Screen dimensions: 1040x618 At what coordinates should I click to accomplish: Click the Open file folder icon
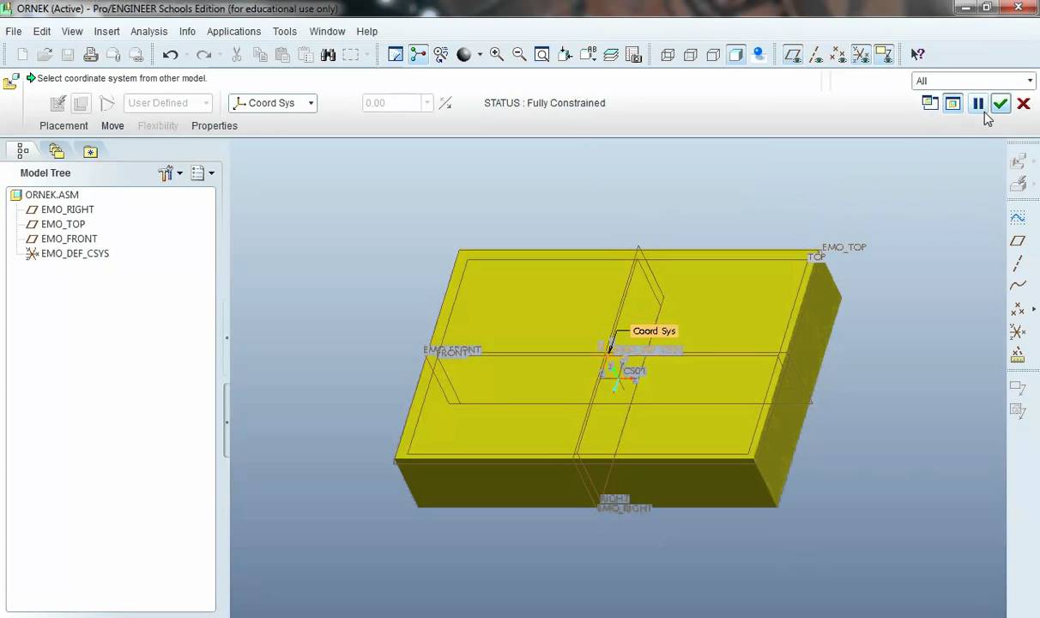click(45, 55)
